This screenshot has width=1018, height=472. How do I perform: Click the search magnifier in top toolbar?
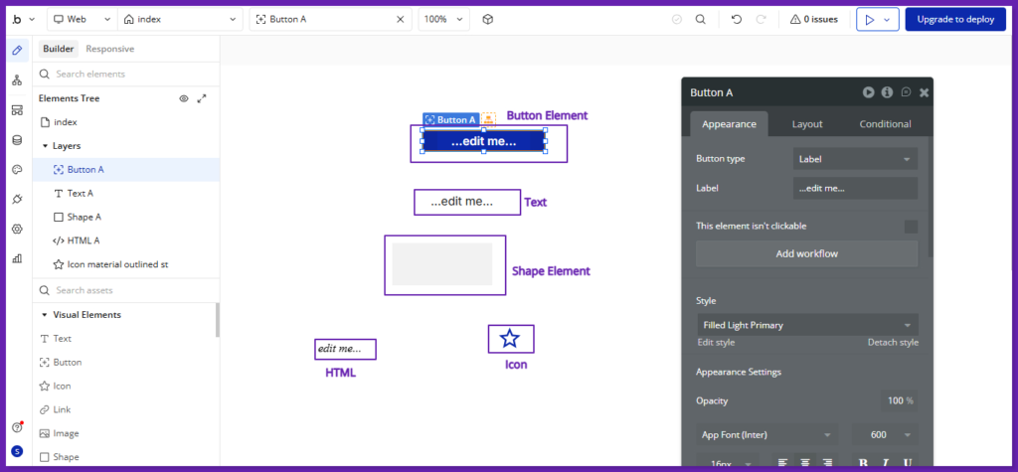point(701,19)
